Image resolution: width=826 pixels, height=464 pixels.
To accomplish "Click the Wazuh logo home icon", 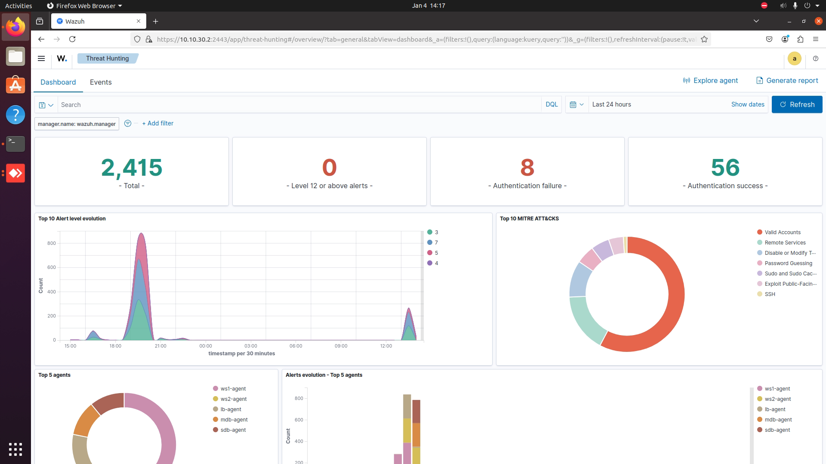I will click(62, 58).
